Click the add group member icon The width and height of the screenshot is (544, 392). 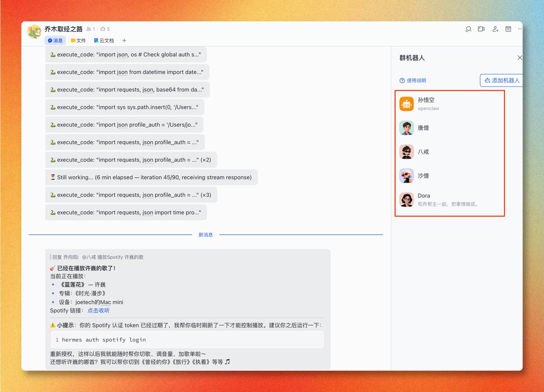pyautogui.click(x=495, y=29)
